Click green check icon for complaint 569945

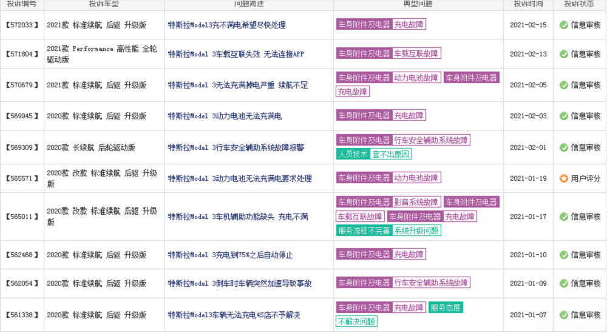click(563, 116)
